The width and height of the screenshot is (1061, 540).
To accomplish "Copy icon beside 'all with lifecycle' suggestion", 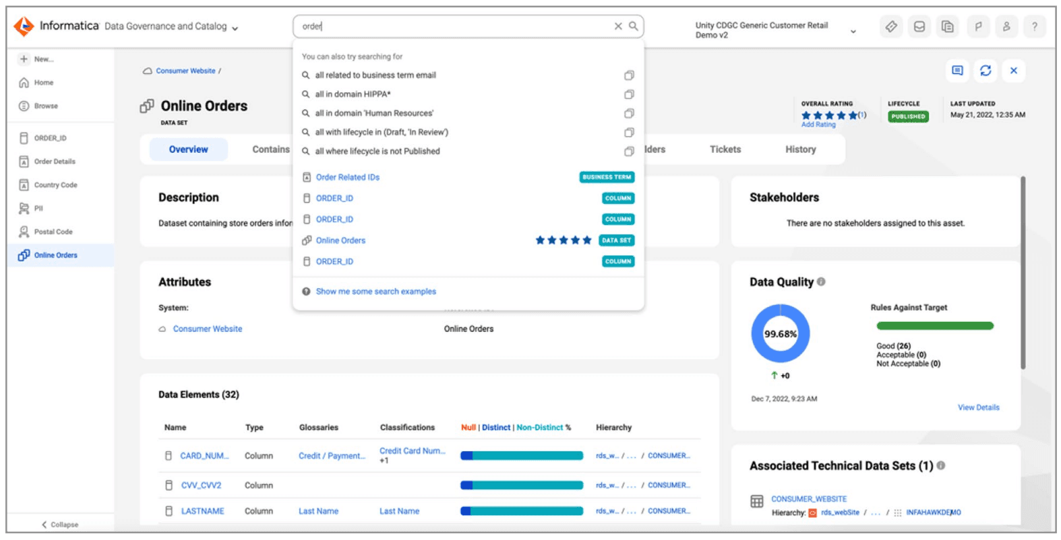I will coord(629,133).
